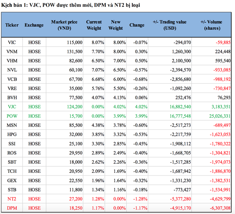Click the MSN ticker cell
The image size is (235, 214).
(x=12, y=125)
